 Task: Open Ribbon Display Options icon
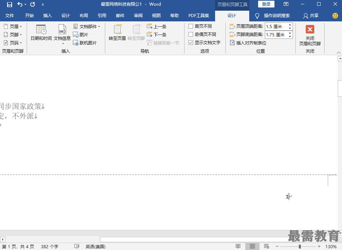[x=286, y=4]
